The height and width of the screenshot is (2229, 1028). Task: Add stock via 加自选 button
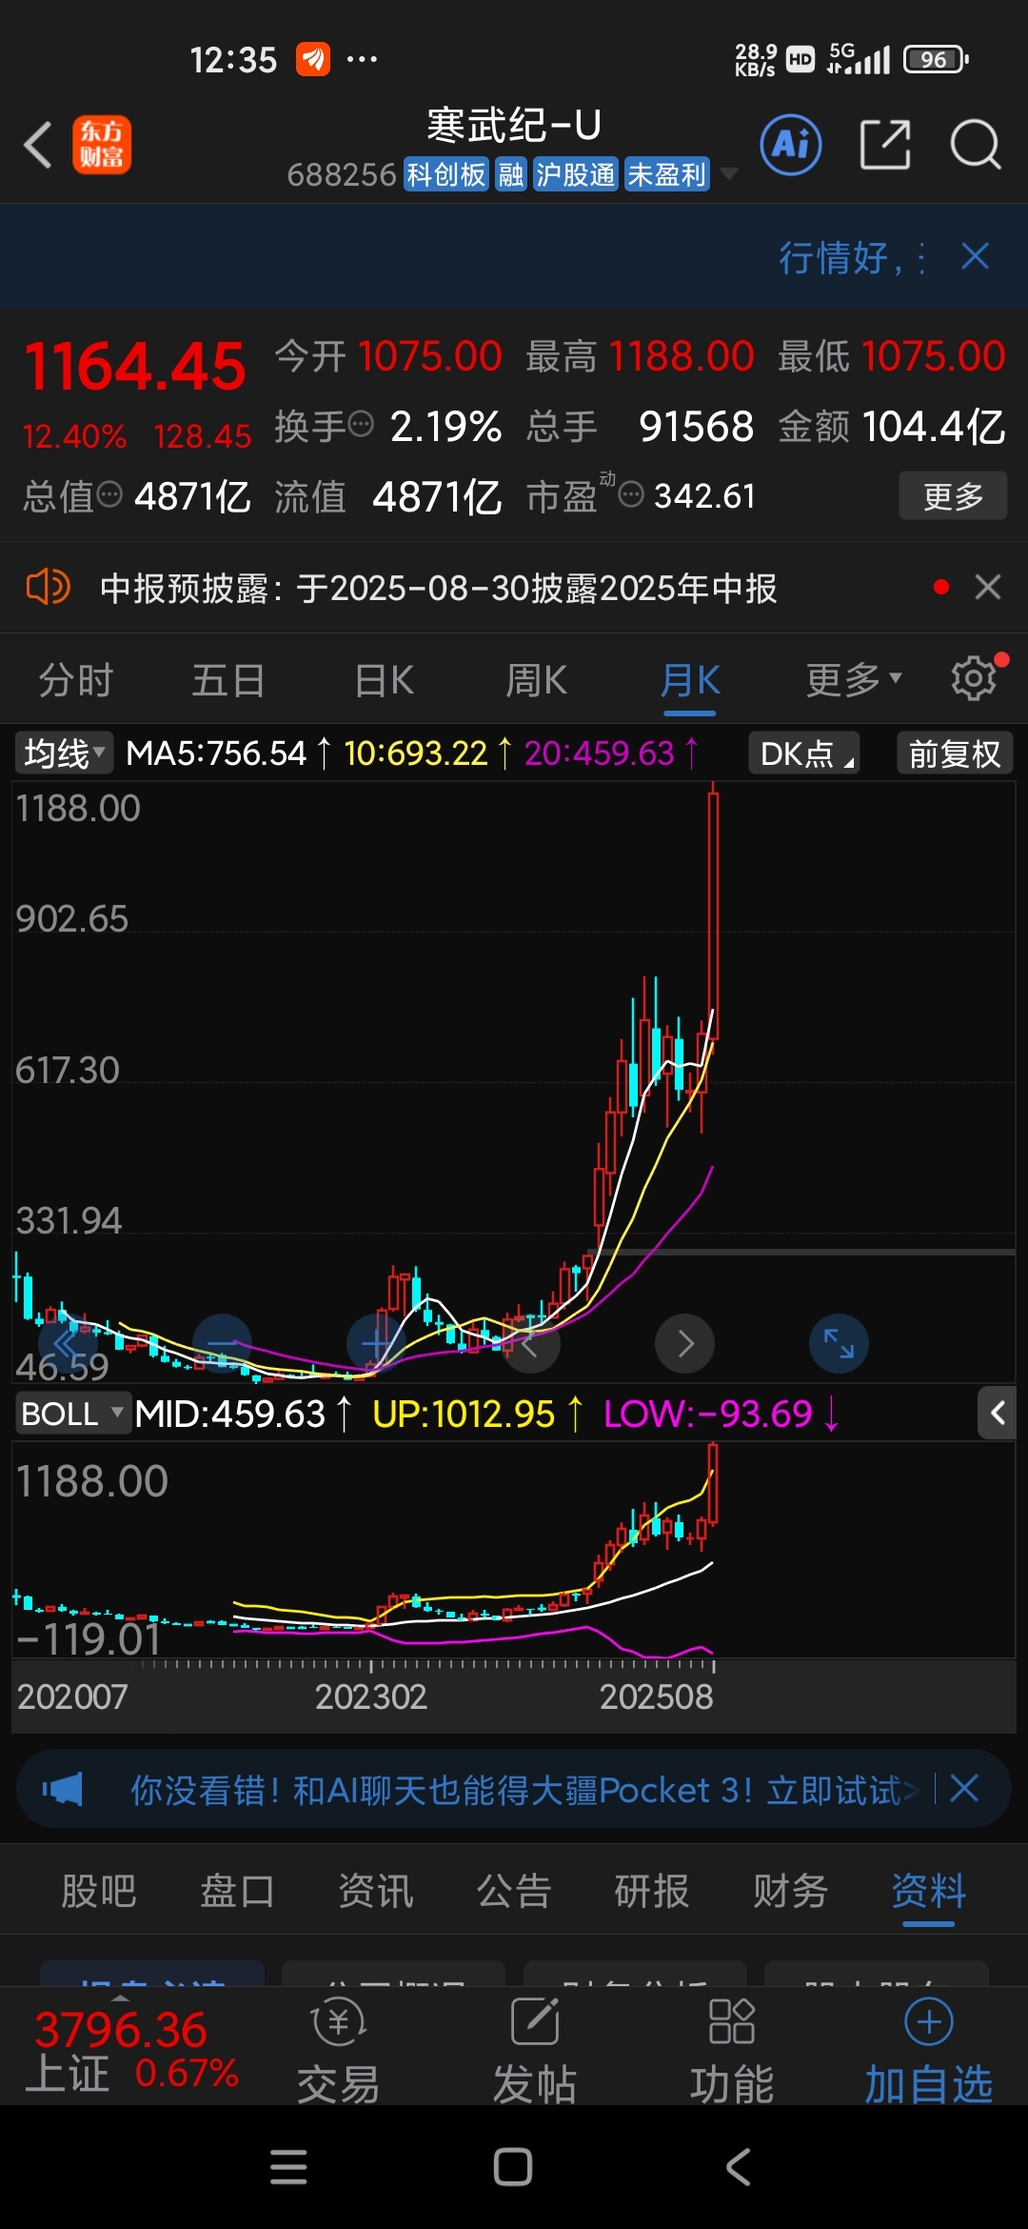point(929,2050)
